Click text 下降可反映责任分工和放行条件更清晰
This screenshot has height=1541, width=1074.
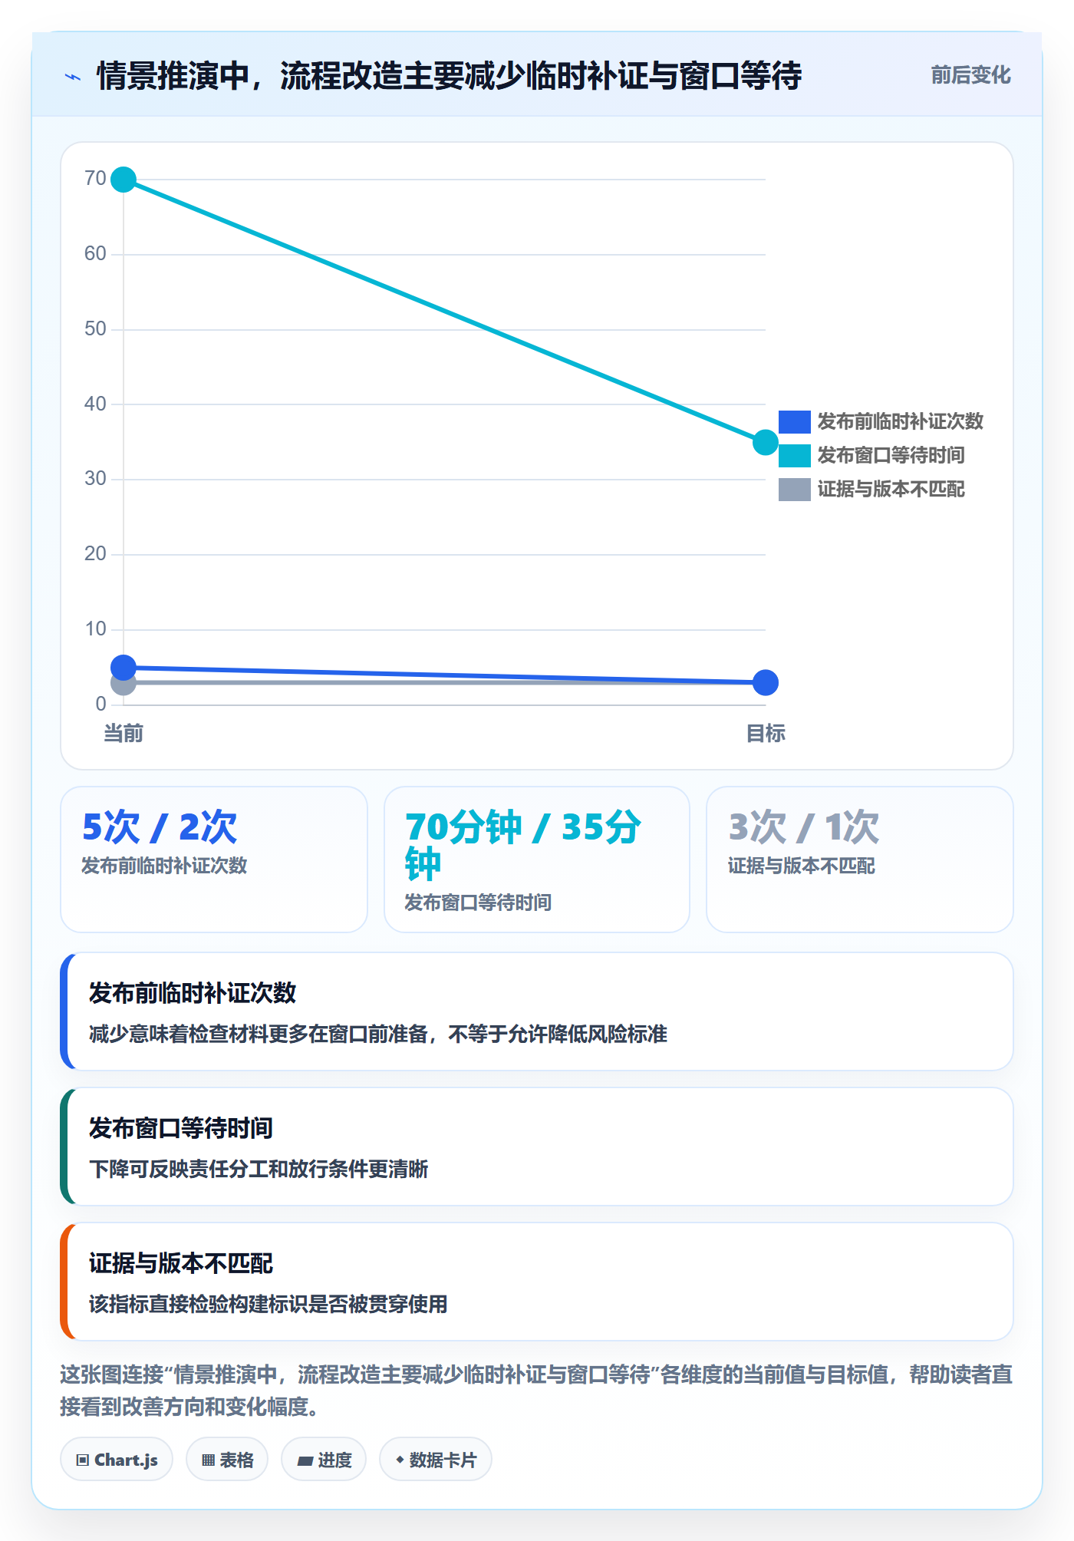coord(259,1169)
